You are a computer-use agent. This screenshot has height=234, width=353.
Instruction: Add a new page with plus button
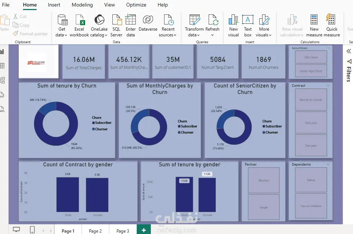(144, 230)
